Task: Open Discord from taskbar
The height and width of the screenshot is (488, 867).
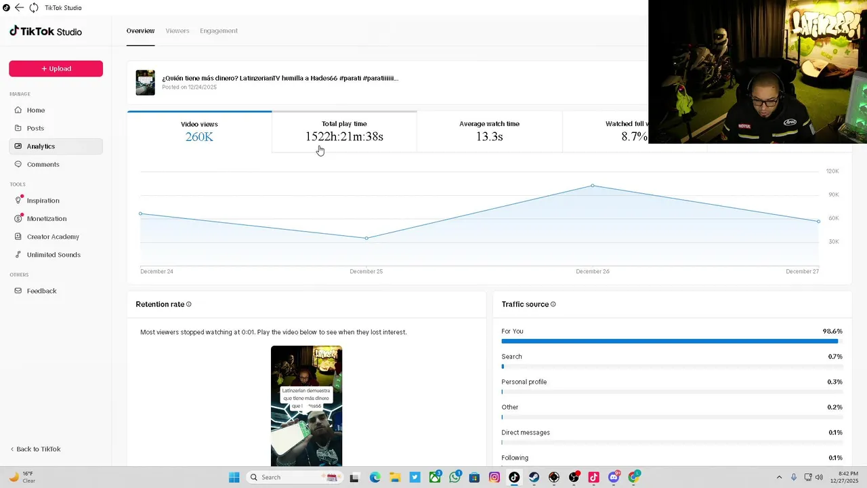Action: 614,477
